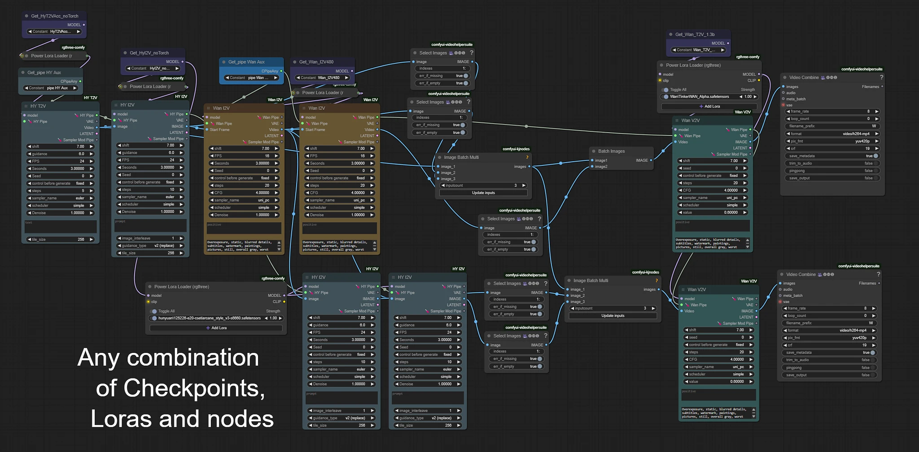
Task: Click the title dot of Get_pipe Wan Aux node
Action: coord(224,62)
